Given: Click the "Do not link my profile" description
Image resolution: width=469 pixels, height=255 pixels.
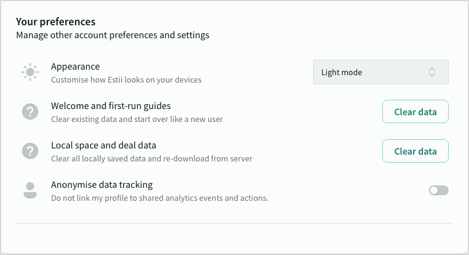Looking at the screenshot, I should 159,198.
